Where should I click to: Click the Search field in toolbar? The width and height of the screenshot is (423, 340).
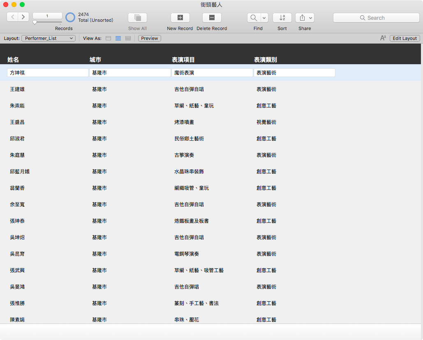376,18
